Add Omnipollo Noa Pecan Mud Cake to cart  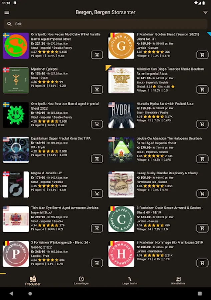tap(97, 55)
